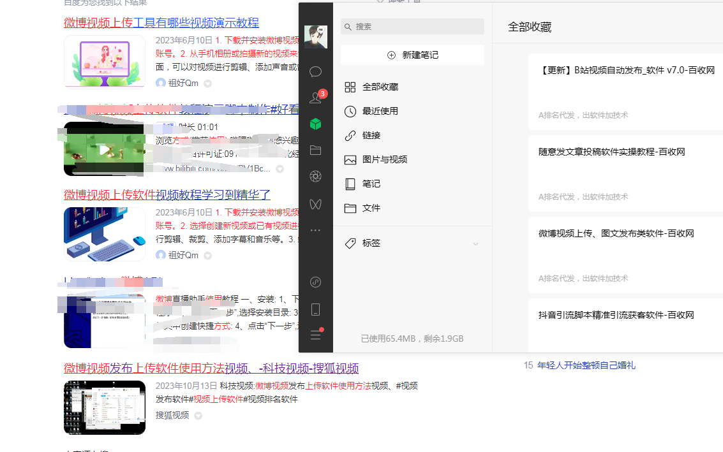Open the dropdown beside 搜狐视频
The height and width of the screenshot is (452, 723).
[x=198, y=416]
